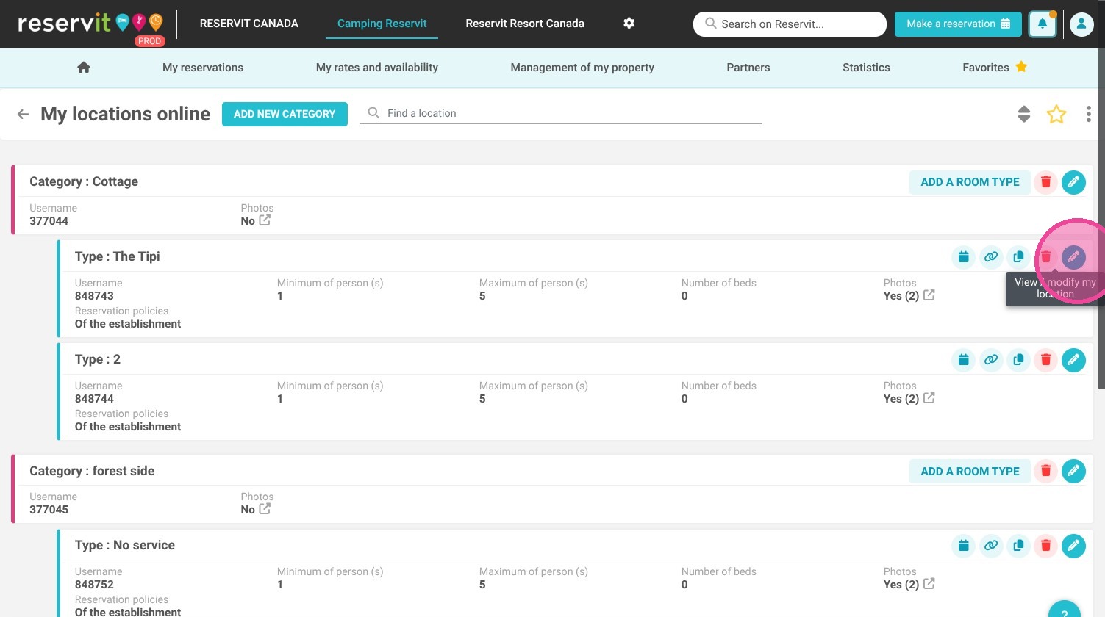Open calendar for The Tipi type

pos(963,257)
